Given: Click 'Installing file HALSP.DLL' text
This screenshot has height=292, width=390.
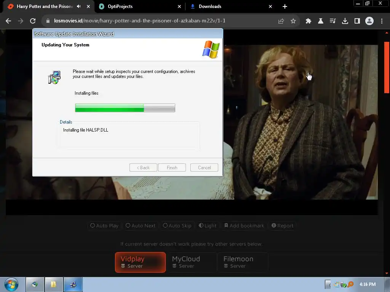Looking at the screenshot, I should click(x=86, y=130).
